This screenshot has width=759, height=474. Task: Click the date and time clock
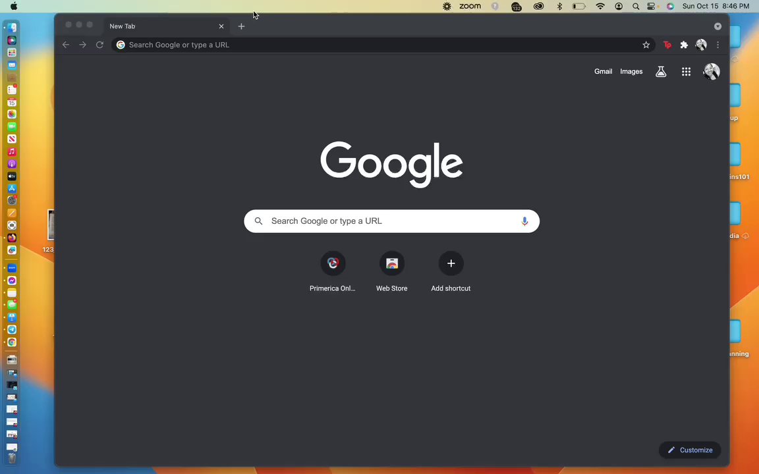click(716, 7)
